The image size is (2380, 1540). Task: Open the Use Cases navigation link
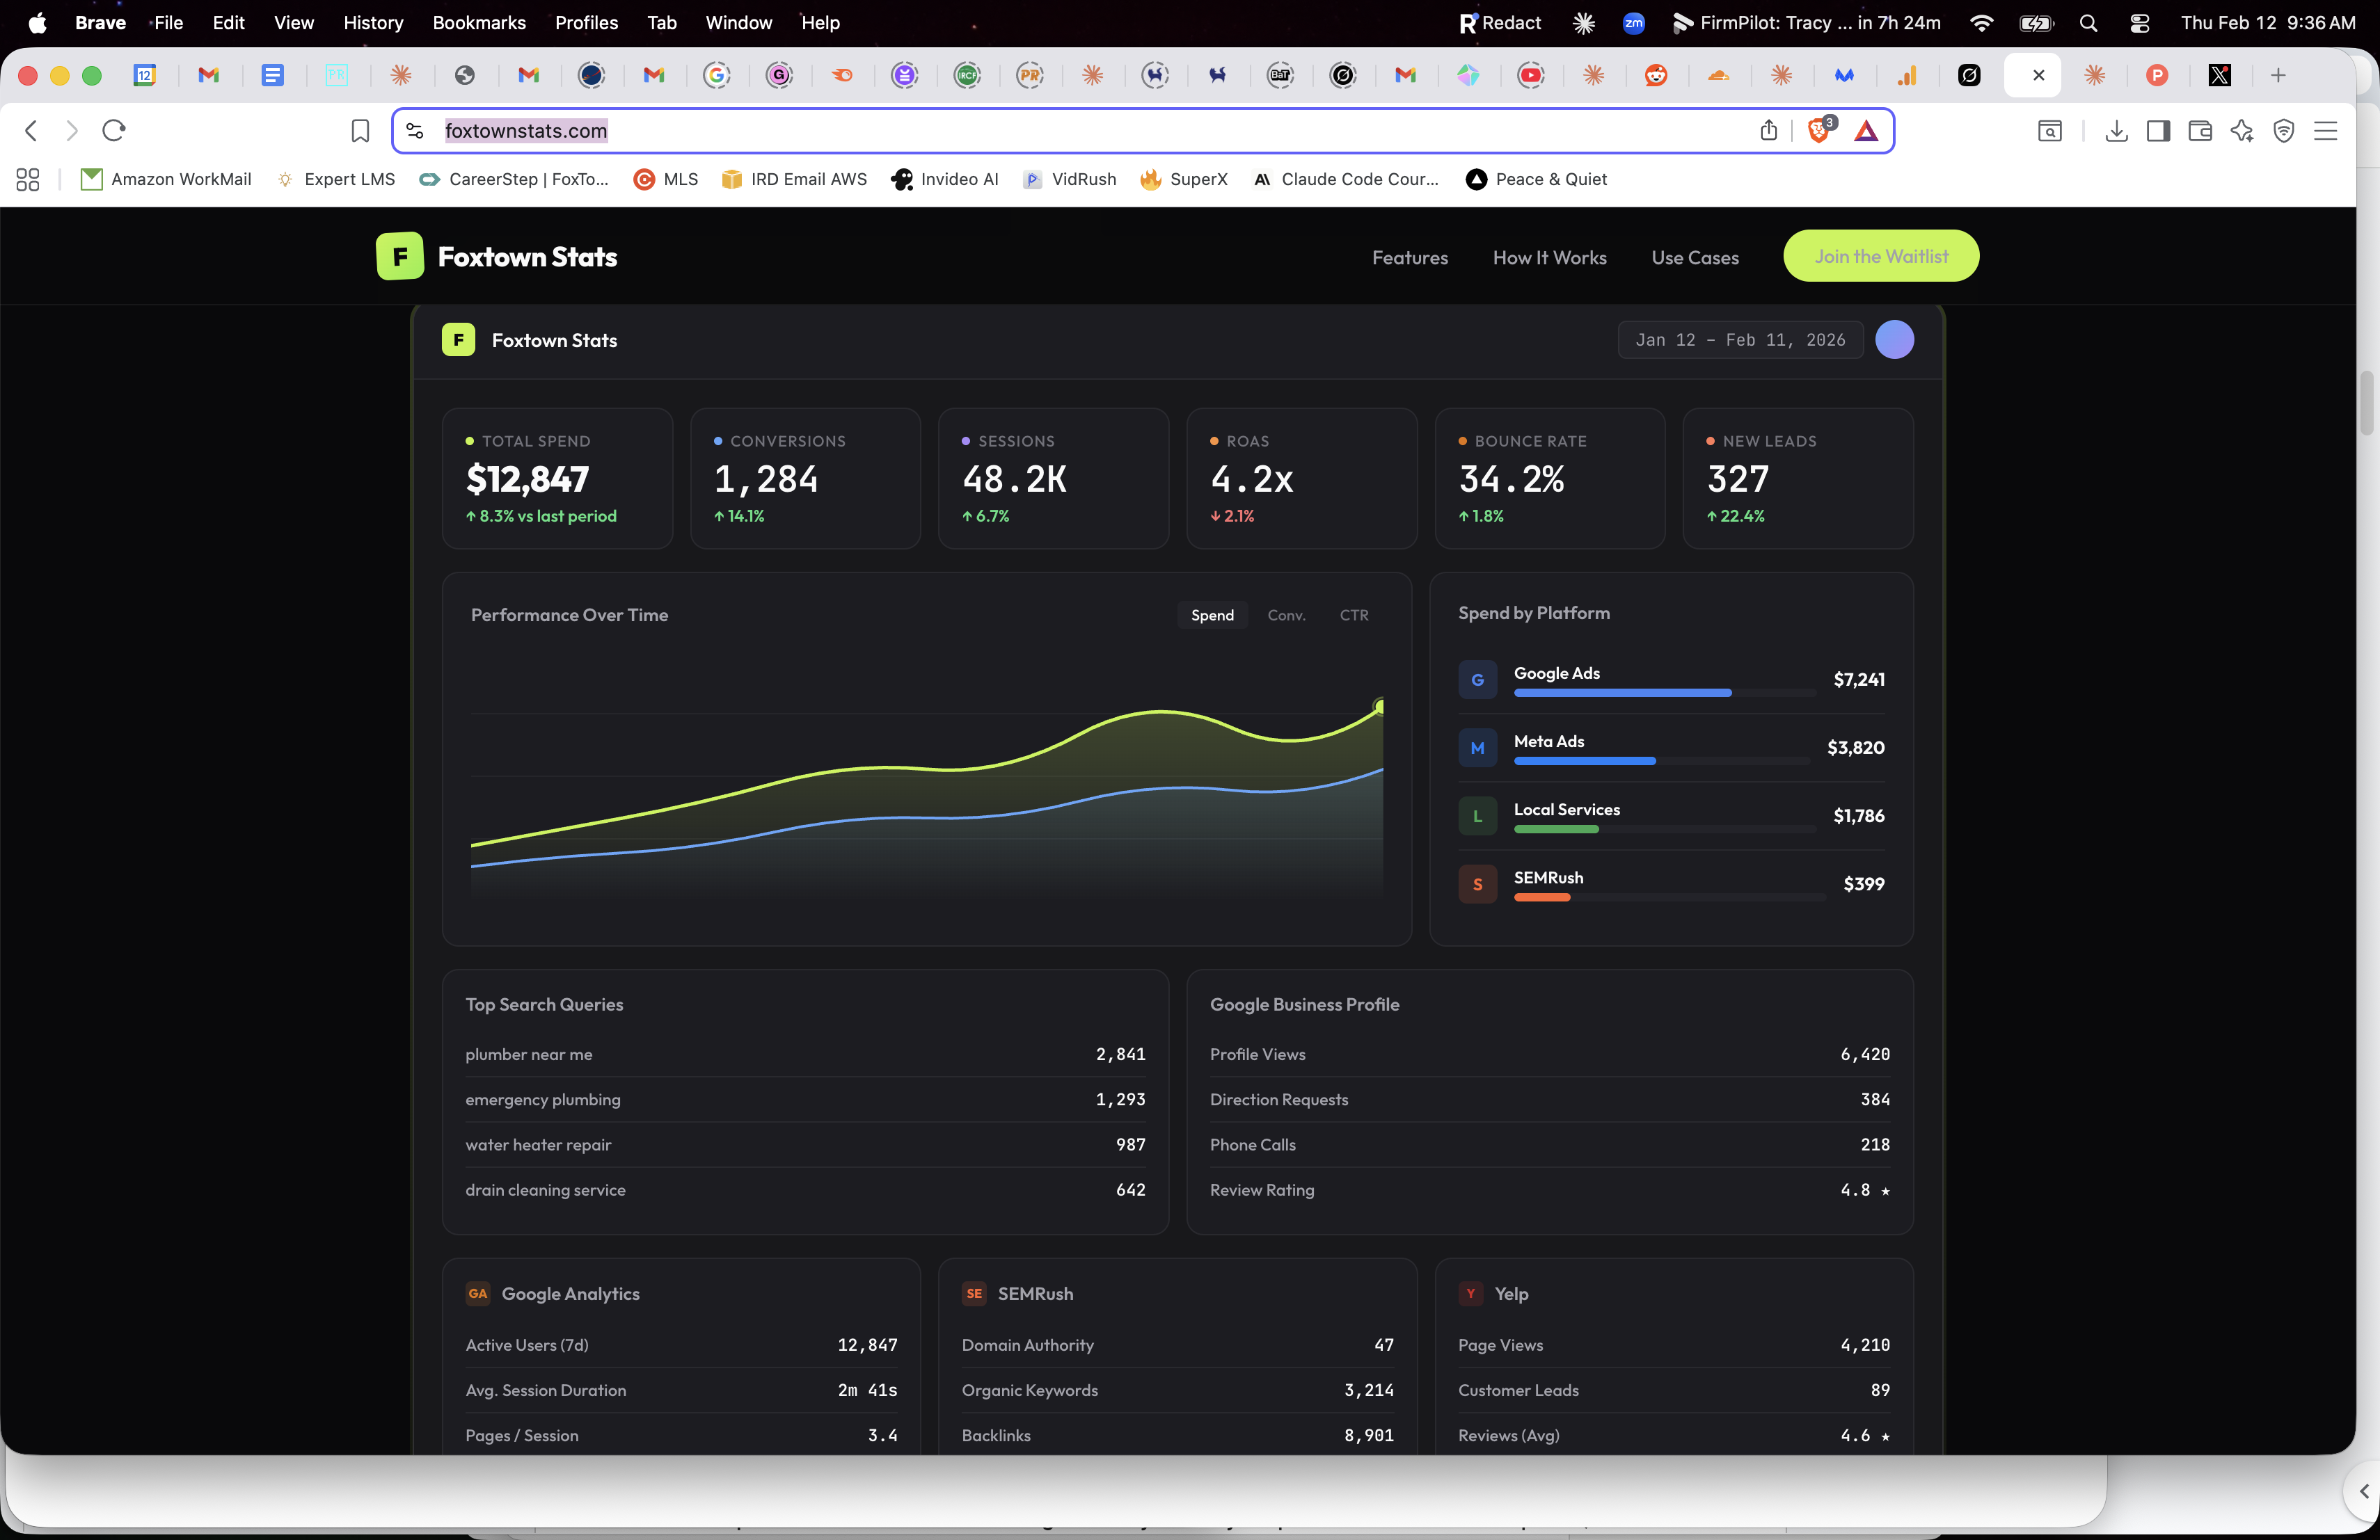pos(1694,257)
